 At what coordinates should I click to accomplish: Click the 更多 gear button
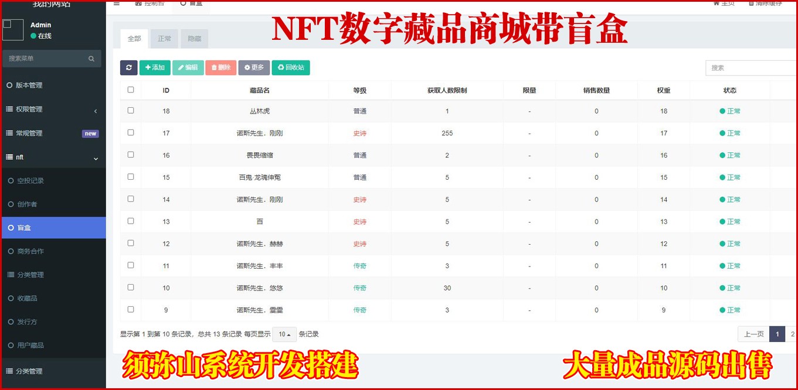[x=254, y=68]
